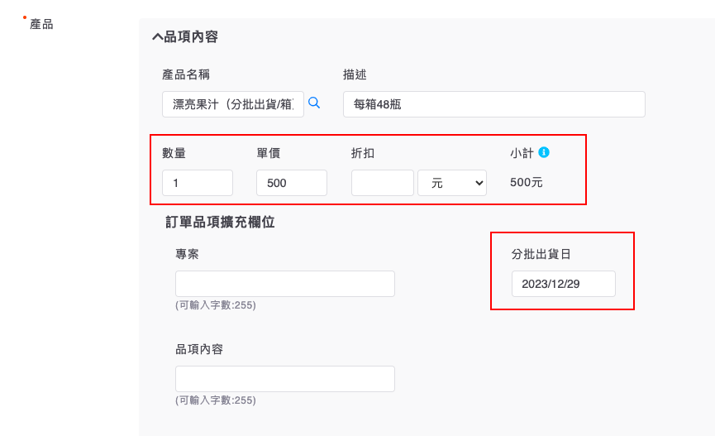Click the 500元 subtotal value
The width and height of the screenshot is (715, 436).
point(527,182)
